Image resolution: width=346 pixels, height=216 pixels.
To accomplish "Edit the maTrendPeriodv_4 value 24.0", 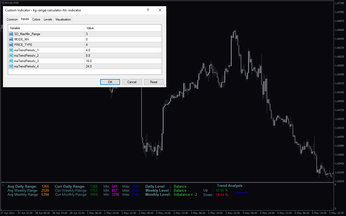I will [x=123, y=66].
